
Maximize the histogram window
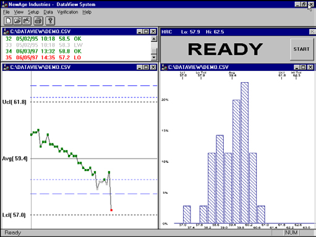point(304,67)
